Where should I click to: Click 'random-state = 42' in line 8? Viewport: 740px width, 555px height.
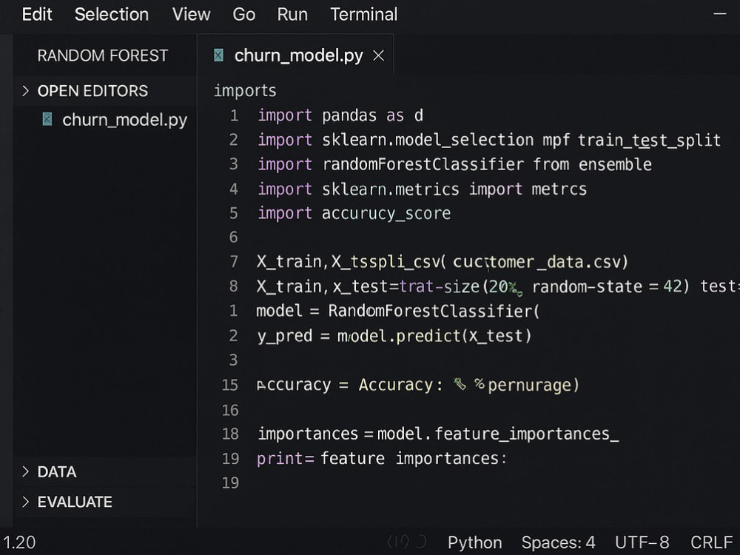pyautogui.click(x=607, y=286)
